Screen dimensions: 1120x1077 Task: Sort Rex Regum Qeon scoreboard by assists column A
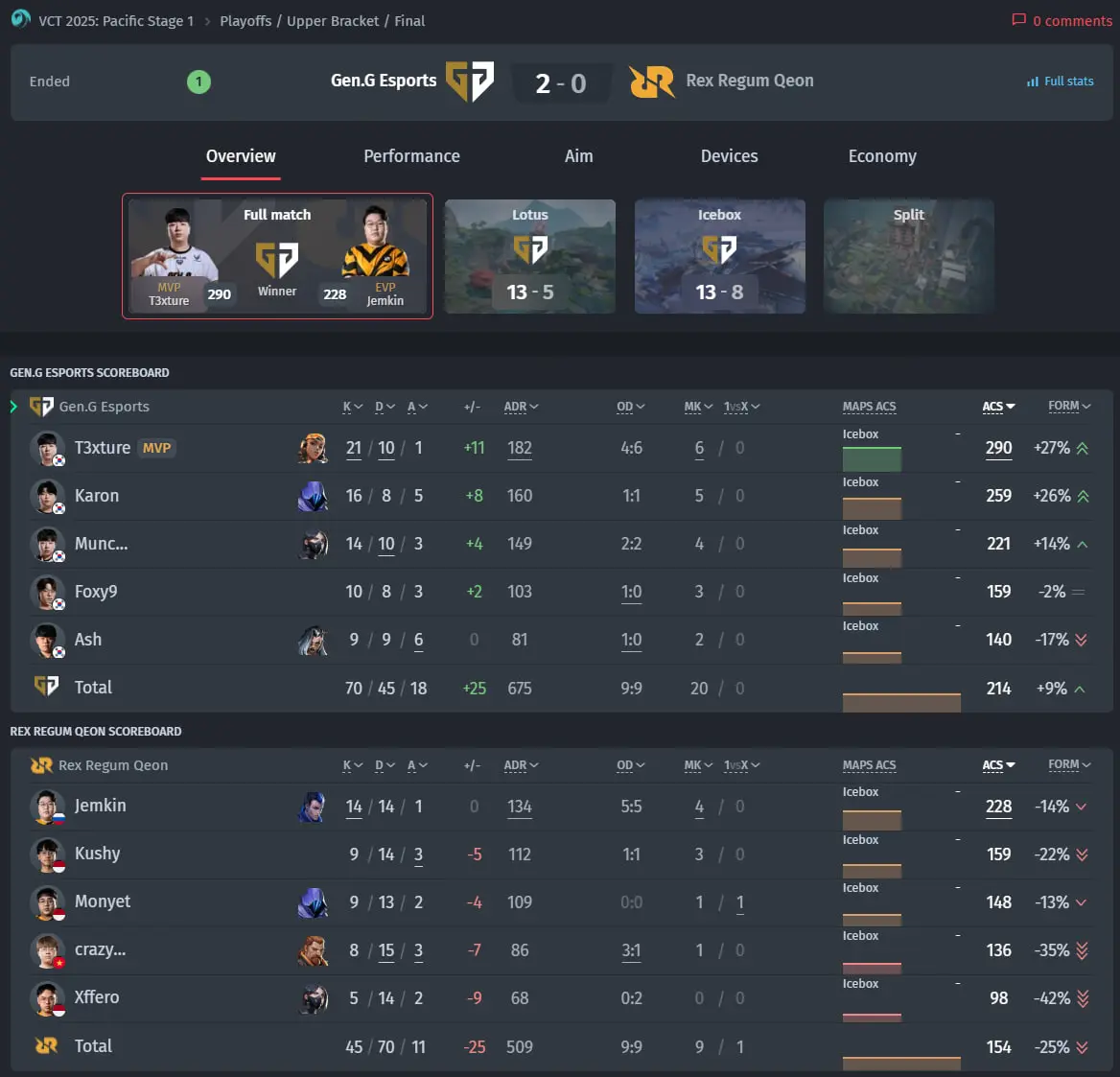418,765
